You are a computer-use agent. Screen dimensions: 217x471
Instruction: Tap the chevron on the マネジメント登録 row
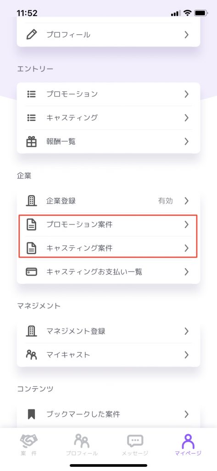[x=186, y=331]
